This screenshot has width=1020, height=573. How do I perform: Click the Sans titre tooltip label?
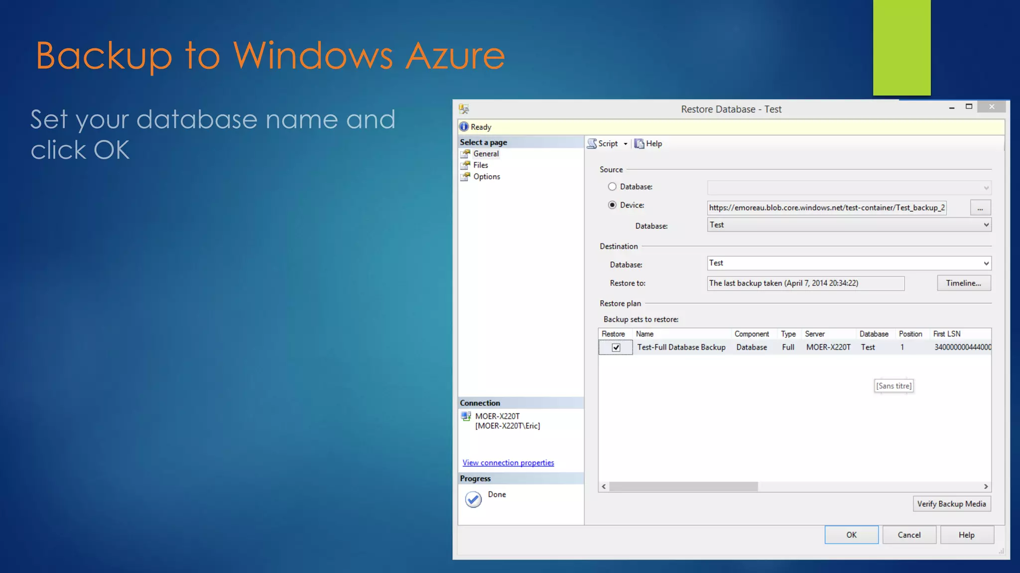click(x=893, y=386)
